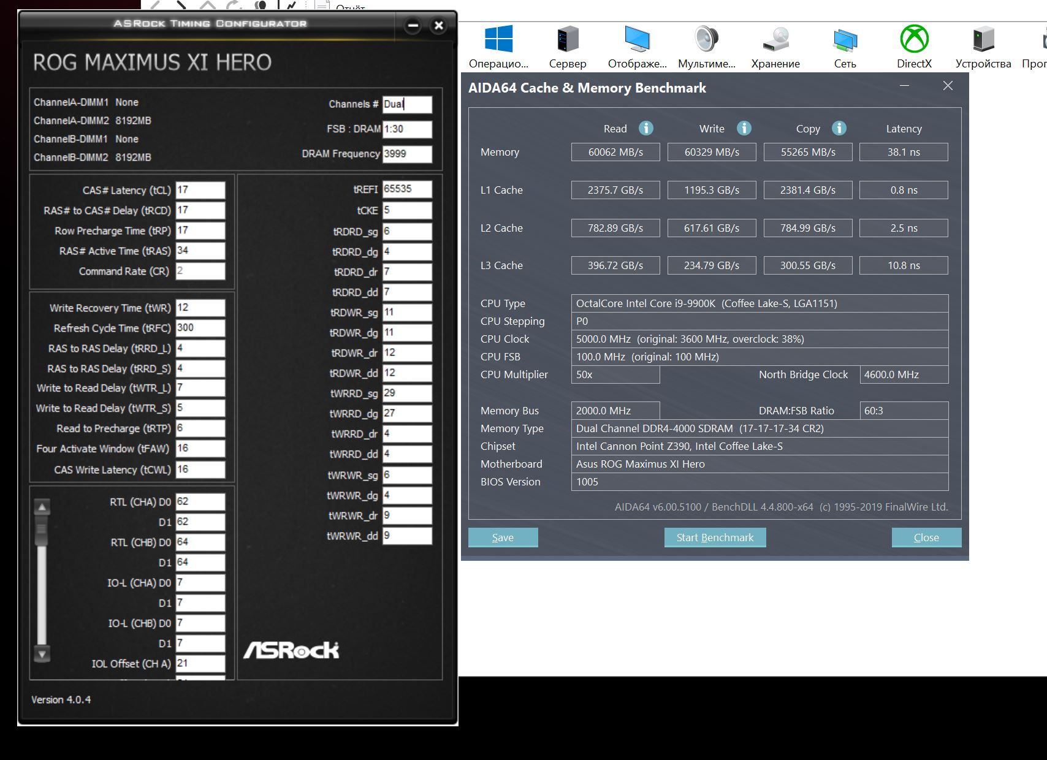Click the RAS# Active Time (tRAS) field
The height and width of the screenshot is (760, 1047).
pos(200,251)
